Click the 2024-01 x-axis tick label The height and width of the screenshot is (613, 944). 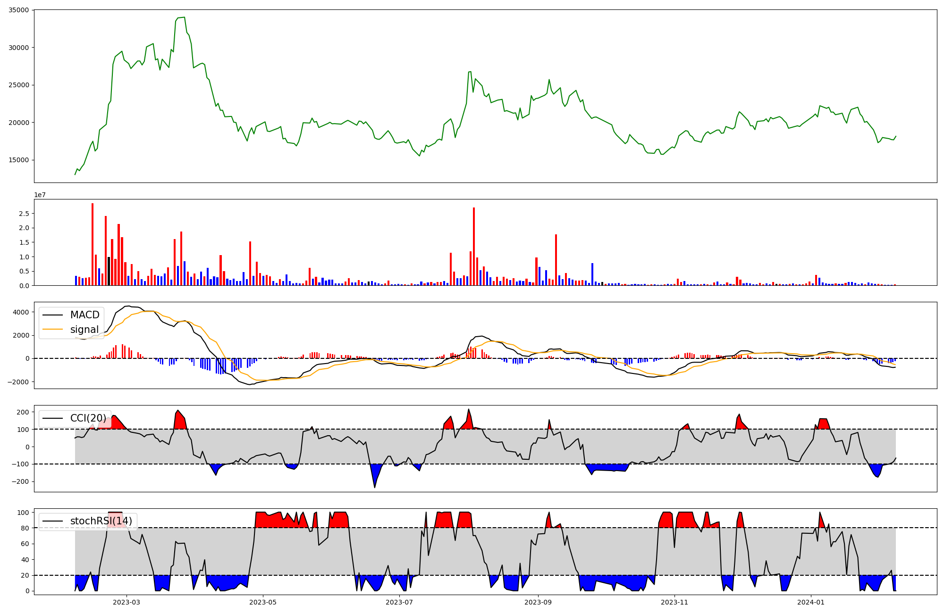tap(811, 602)
